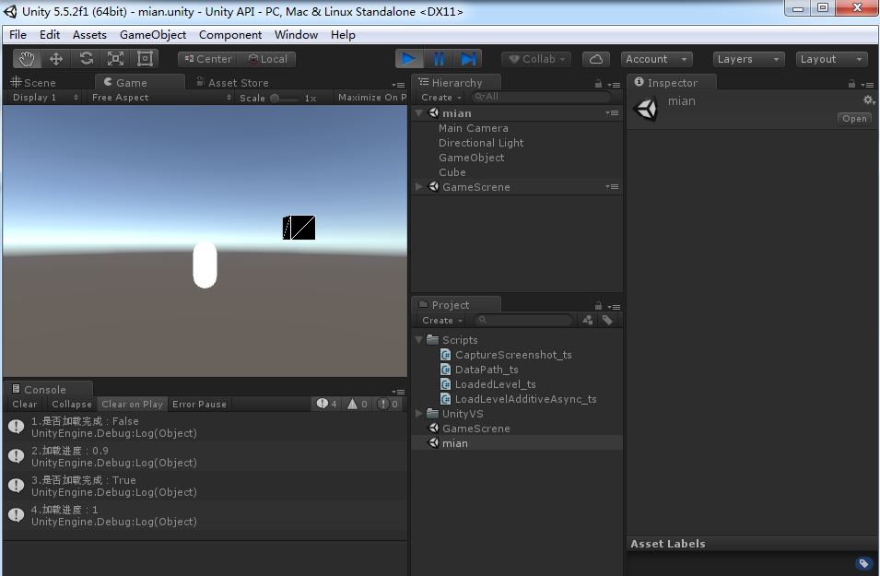Open the Display 1 dropdown
This screenshot has width=880, height=576.
[45, 98]
